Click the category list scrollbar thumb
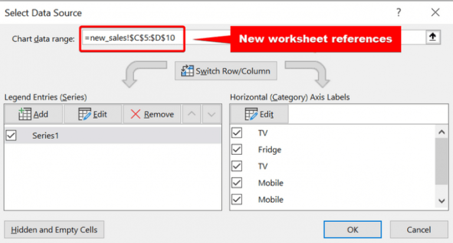This screenshot has width=453, height=243. [441, 160]
